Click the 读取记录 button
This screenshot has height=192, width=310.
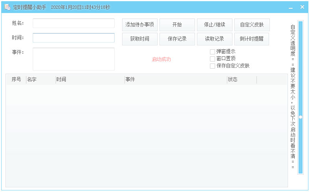pyautogui.click(x=215, y=39)
